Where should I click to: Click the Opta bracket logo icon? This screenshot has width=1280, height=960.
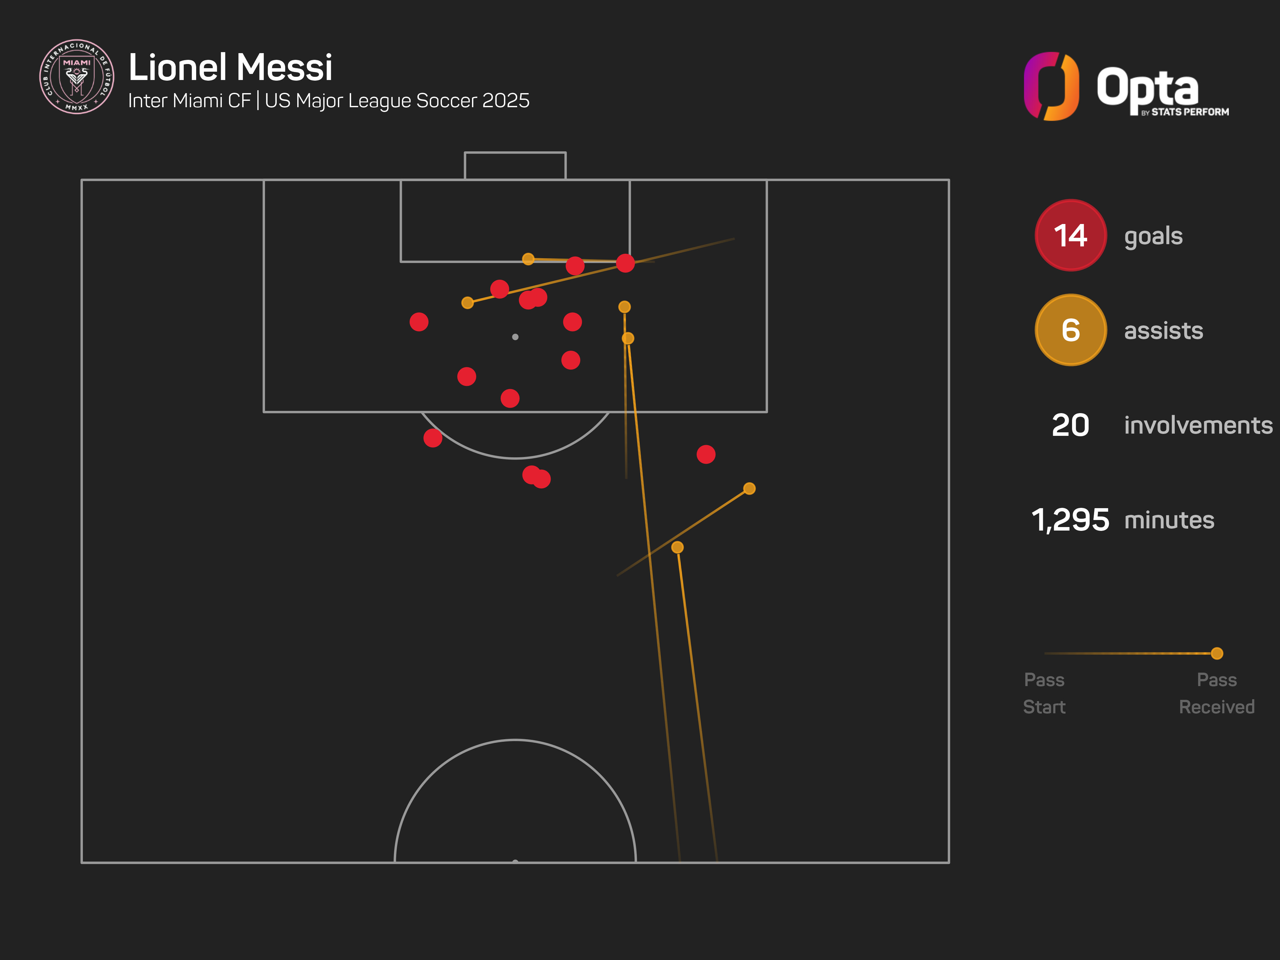click(x=1051, y=86)
